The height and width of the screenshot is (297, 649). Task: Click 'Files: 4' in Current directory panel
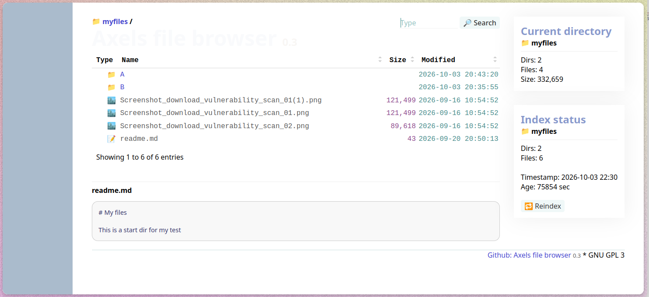click(532, 70)
